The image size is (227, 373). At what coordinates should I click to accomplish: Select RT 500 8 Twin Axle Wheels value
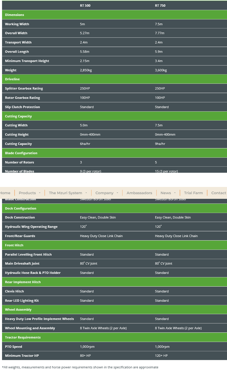(x=103, y=328)
